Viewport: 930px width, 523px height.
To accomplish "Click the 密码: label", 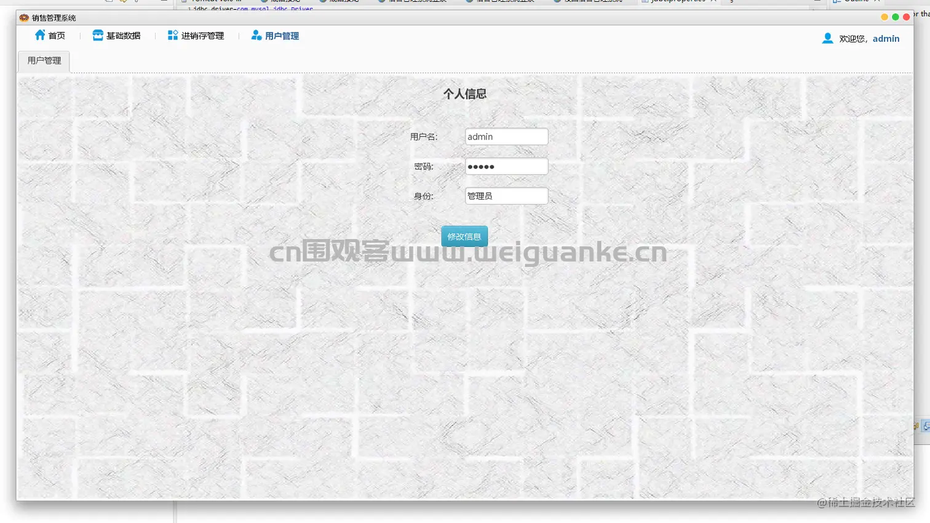I will coord(424,166).
